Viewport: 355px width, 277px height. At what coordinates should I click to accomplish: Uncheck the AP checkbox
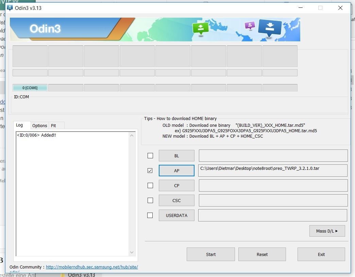(150, 171)
